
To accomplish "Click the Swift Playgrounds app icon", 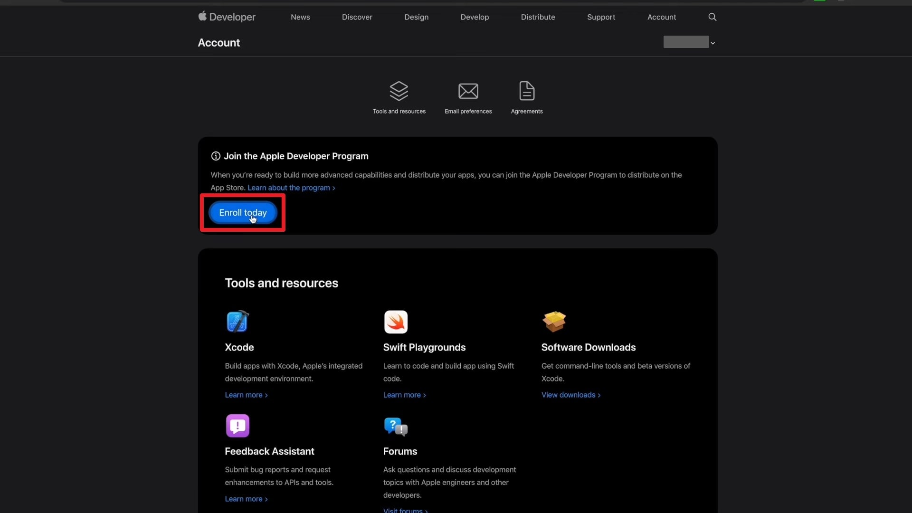I will [396, 322].
